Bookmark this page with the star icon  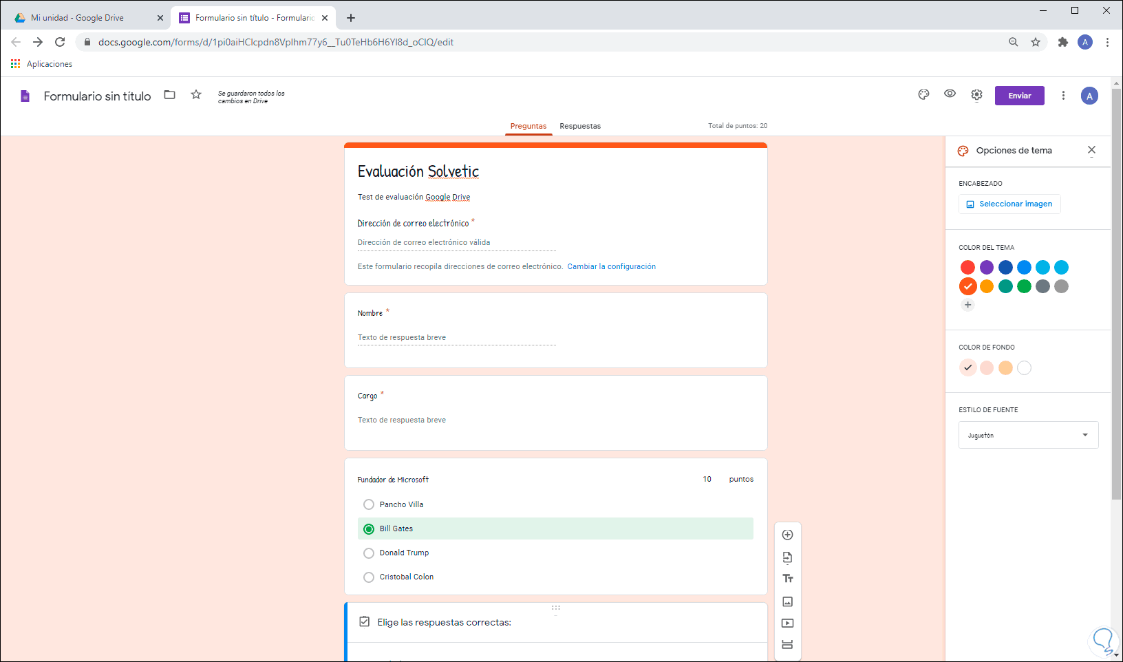(1036, 42)
